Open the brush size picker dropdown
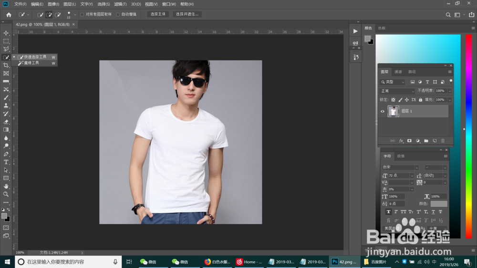477x268 pixels. pyautogui.click(x=75, y=15)
